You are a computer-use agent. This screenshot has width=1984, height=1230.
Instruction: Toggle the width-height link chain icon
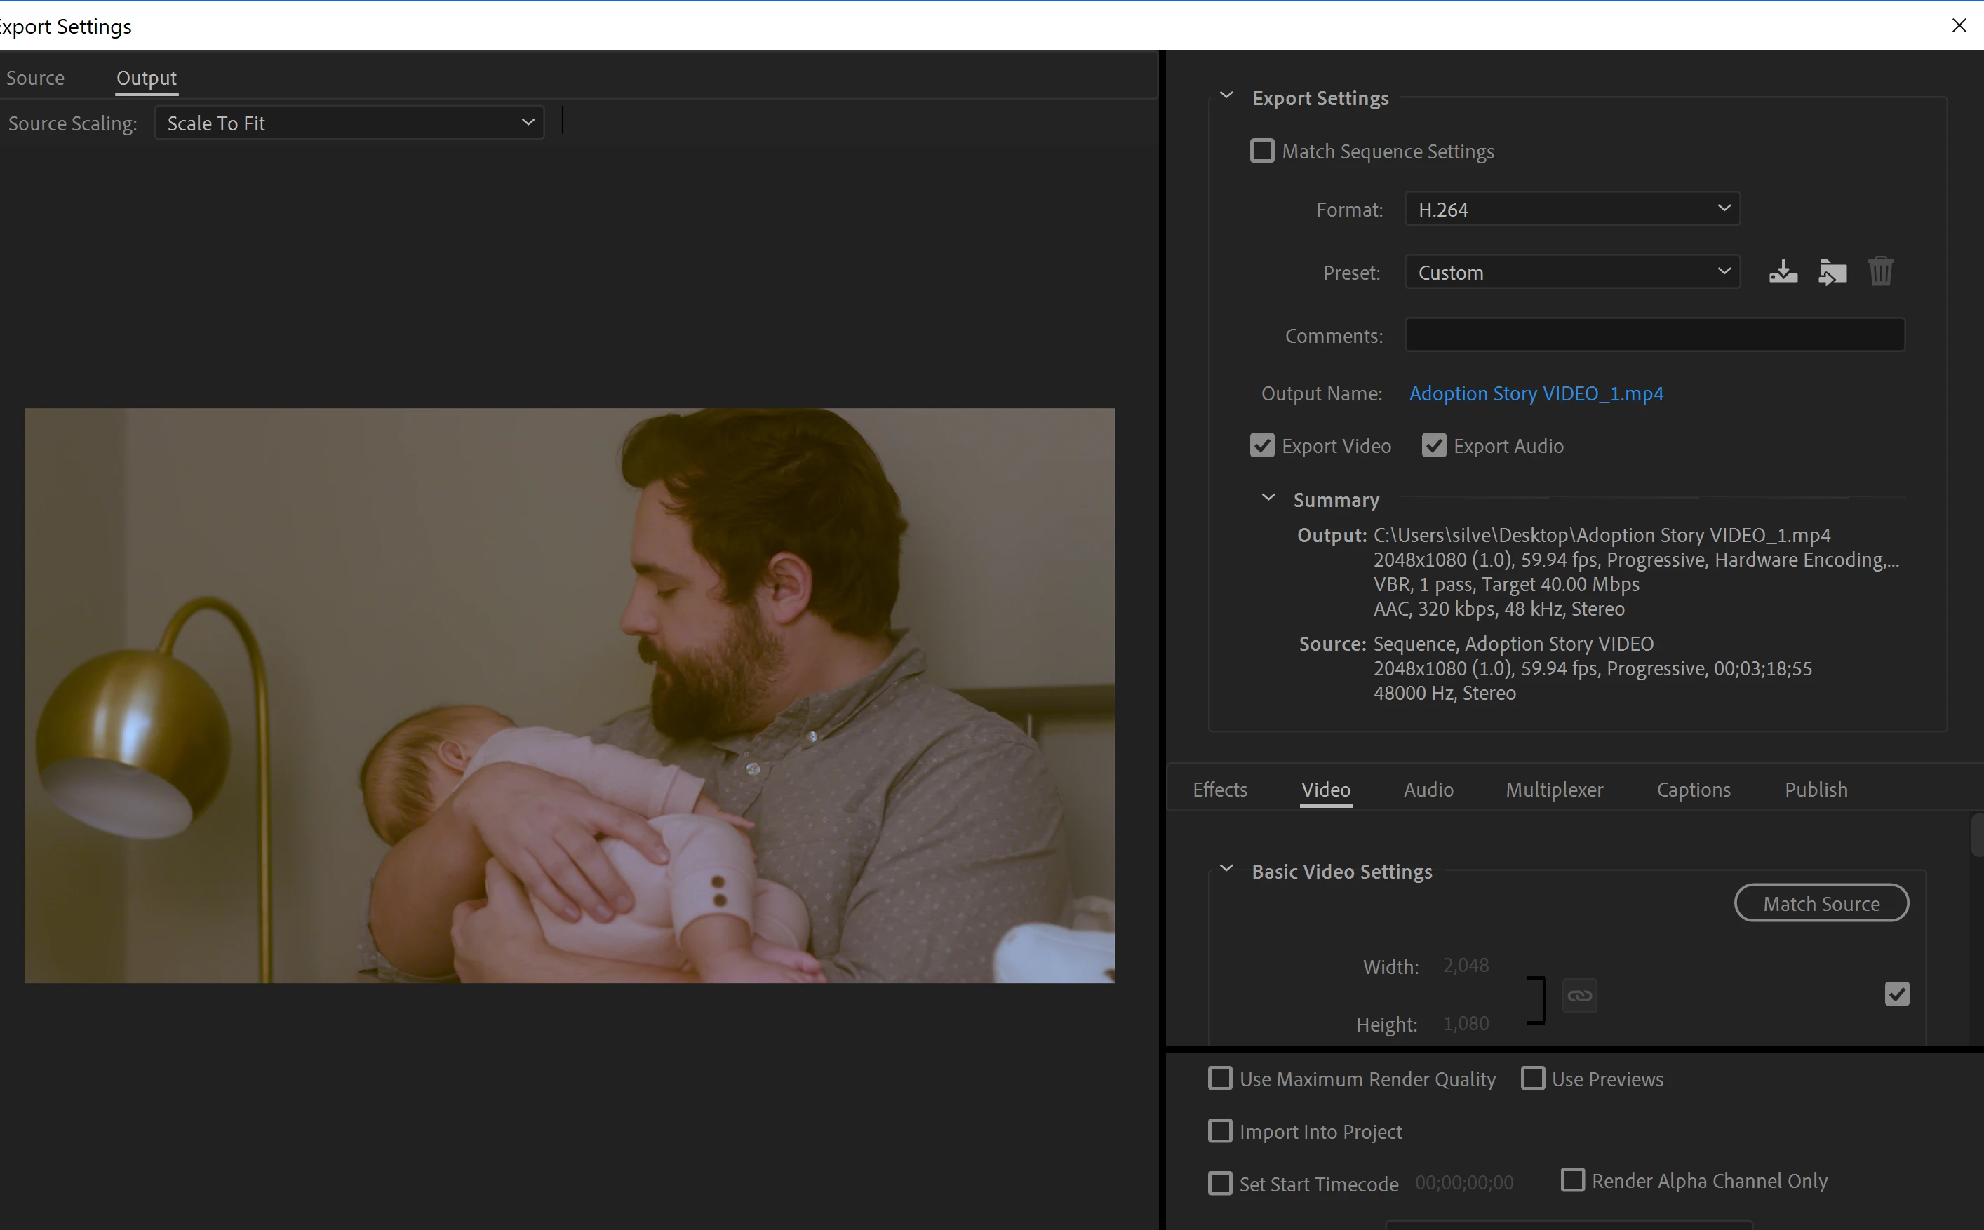pos(1579,996)
